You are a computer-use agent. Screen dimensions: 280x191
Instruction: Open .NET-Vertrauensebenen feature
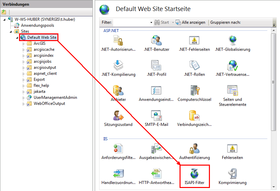click(x=233, y=68)
